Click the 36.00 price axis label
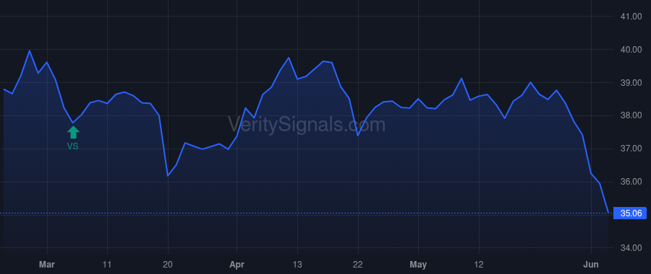 pos(631,182)
